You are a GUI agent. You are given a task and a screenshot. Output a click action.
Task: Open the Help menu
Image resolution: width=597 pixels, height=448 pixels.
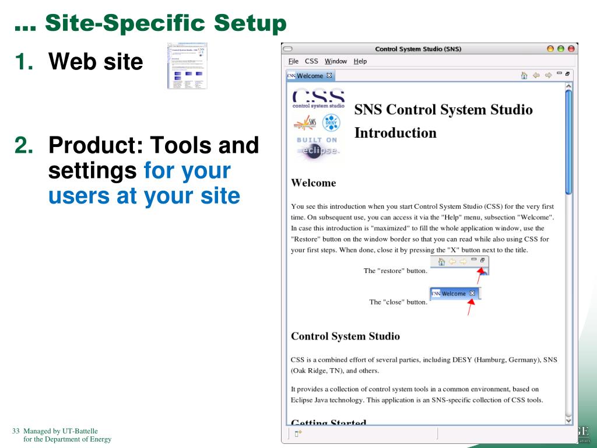(x=360, y=61)
